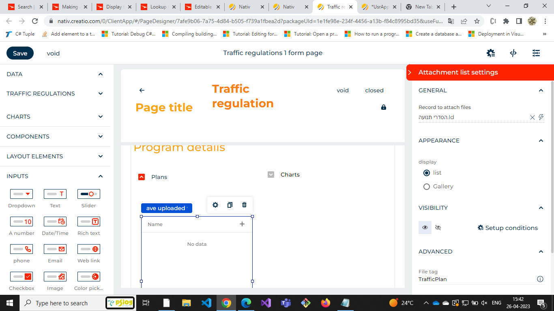Click the lightning bolt attribute icon
Viewport: 554px width, 311px height.
541,117
